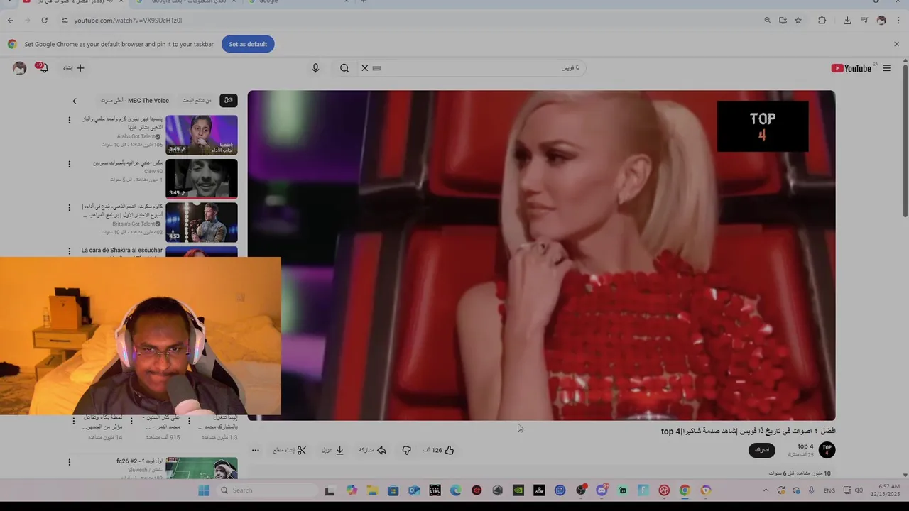Screen dimensions: 909x511
Task: Open the fc26 #2 football video thumbnail
Action: pyautogui.click(x=202, y=468)
